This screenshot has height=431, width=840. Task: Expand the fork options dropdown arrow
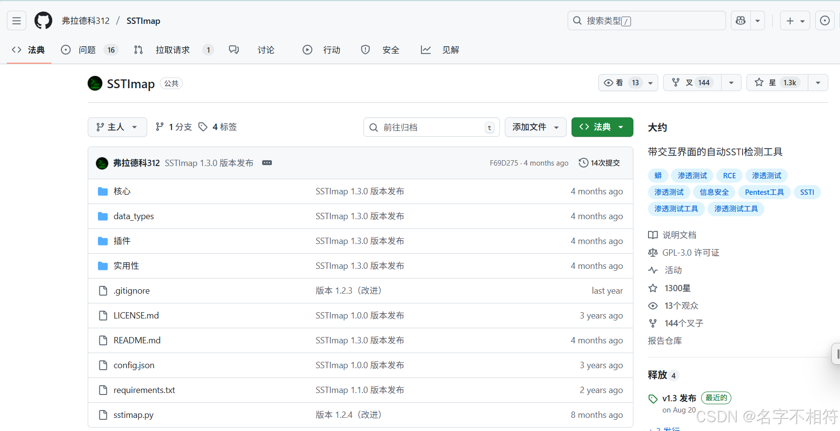point(731,83)
